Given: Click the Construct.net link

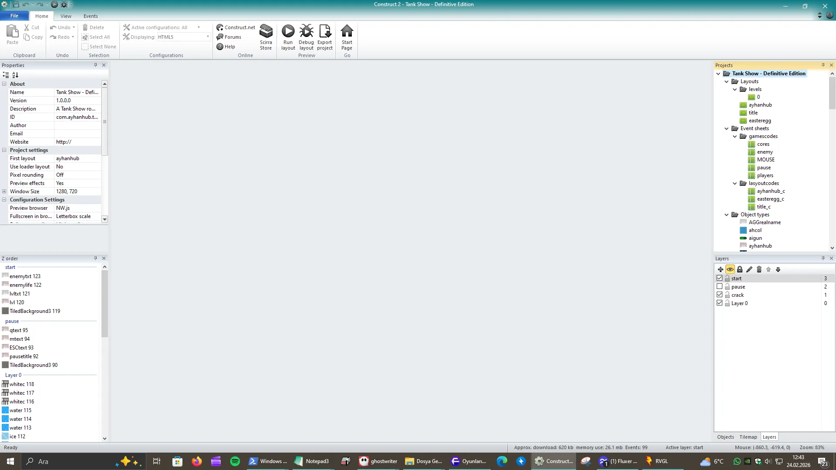Looking at the screenshot, I should pos(236,27).
